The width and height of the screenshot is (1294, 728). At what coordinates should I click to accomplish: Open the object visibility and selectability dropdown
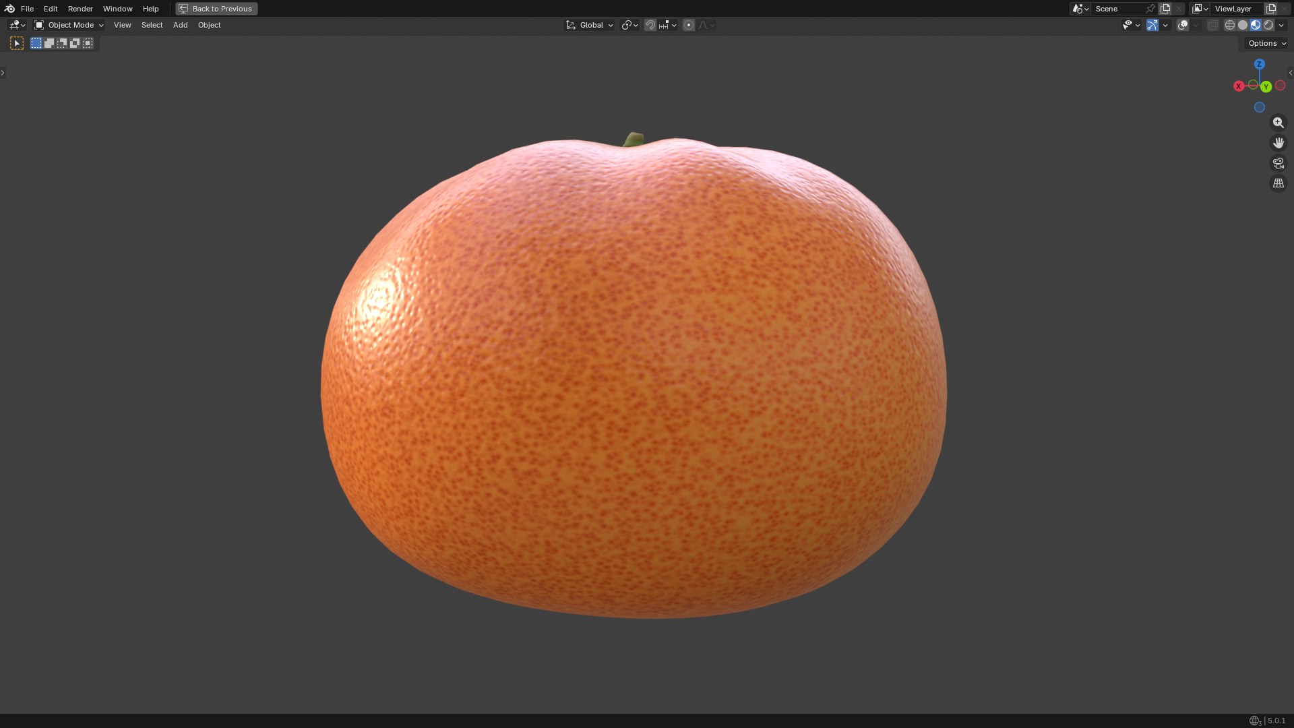1131,25
